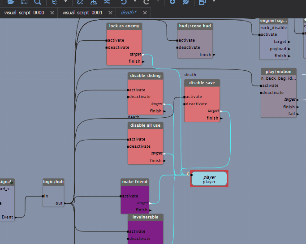
Task: Click the make friend node header
Action: (x=135, y=182)
